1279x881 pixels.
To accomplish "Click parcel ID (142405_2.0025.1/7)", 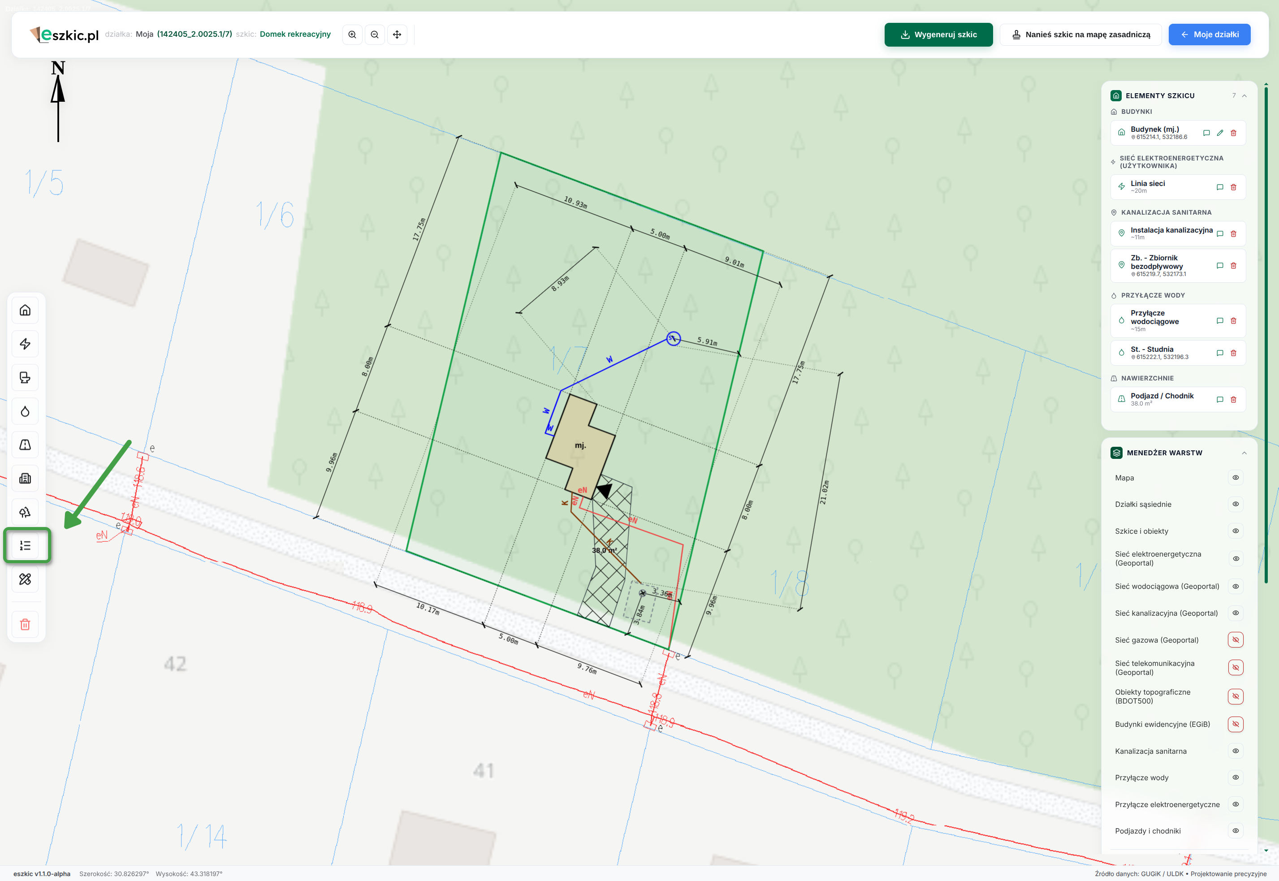I will (x=194, y=34).
